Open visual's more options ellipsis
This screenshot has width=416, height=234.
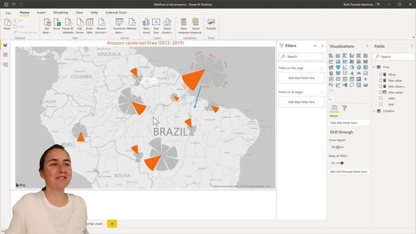tap(154, 81)
